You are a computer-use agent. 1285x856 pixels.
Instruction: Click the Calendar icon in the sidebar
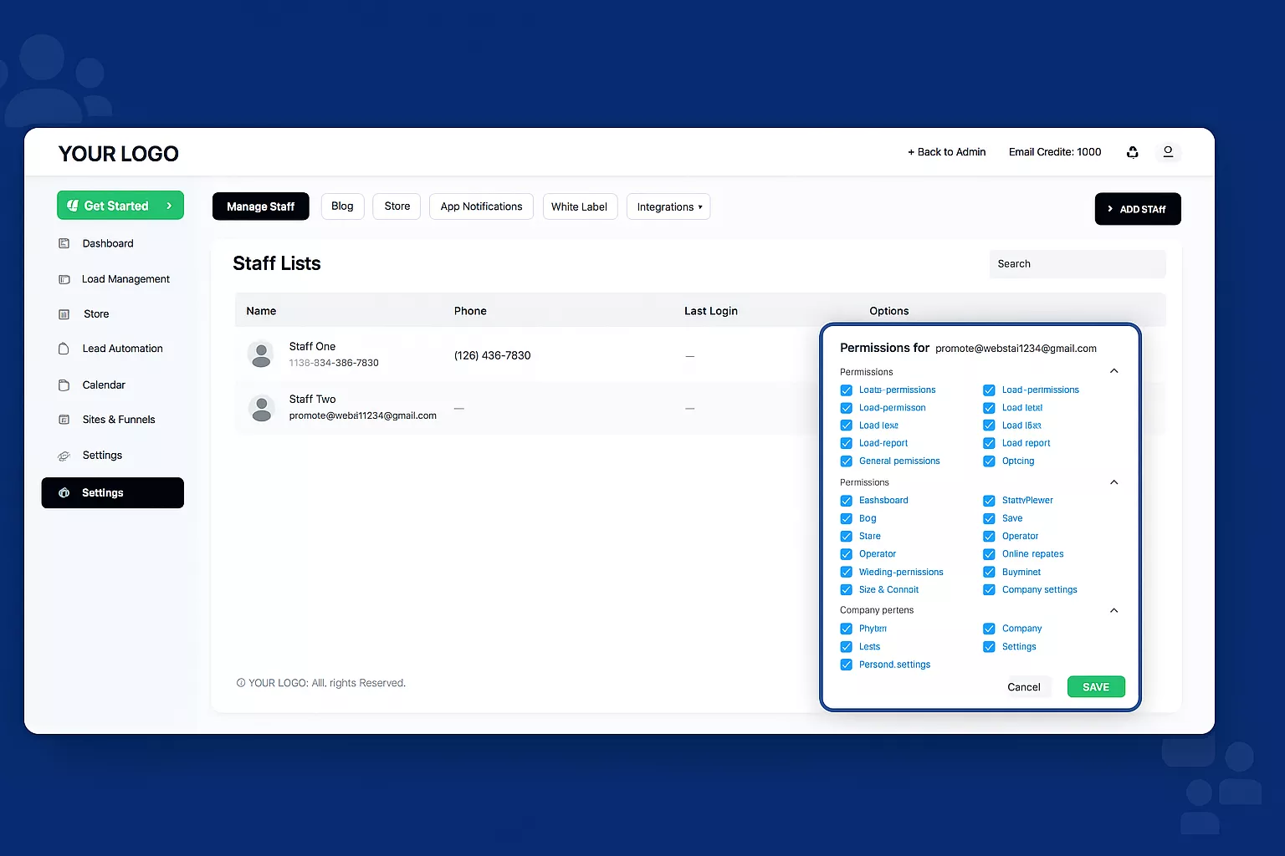(64, 385)
